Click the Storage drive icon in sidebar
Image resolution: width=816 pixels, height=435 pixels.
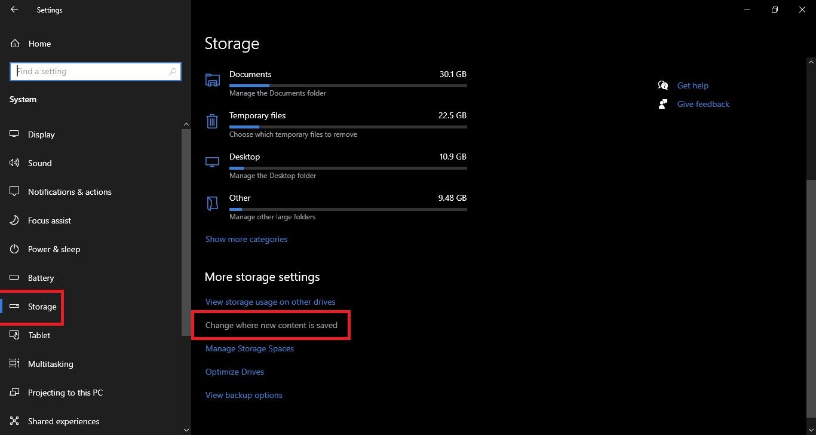14,307
